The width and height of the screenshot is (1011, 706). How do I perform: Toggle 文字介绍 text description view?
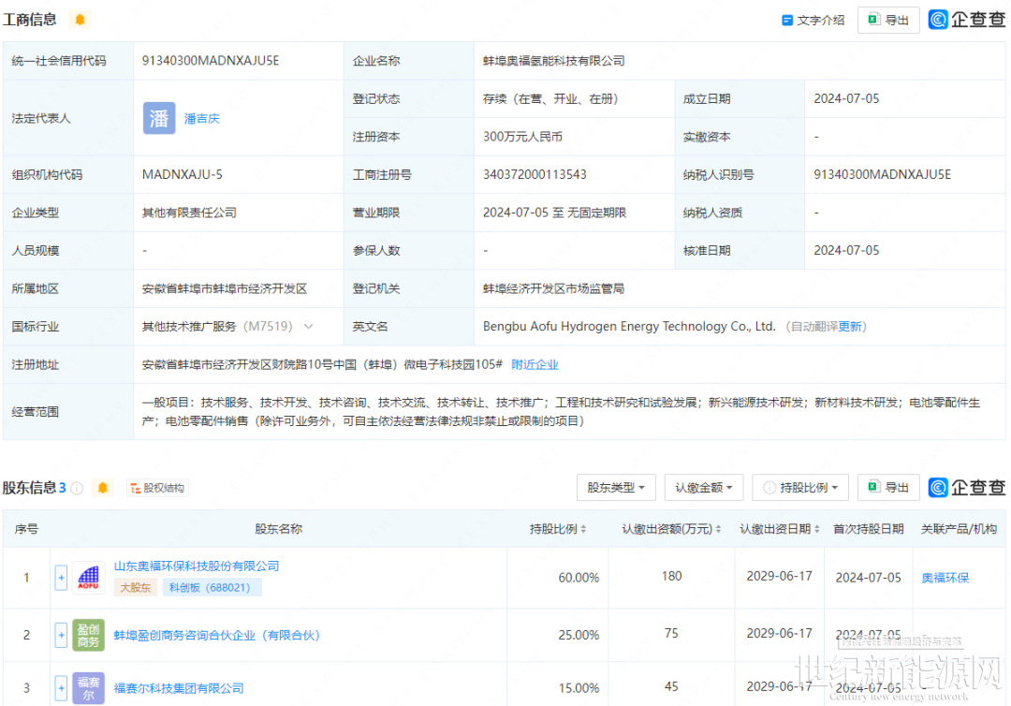point(813,20)
